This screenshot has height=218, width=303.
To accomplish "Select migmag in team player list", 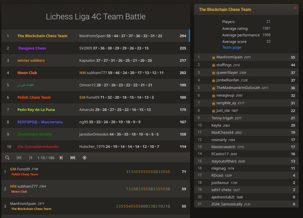I will pos(246,168).
